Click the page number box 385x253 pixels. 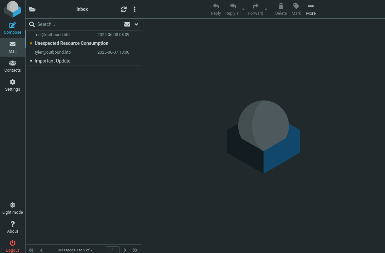pyautogui.click(x=113, y=250)
